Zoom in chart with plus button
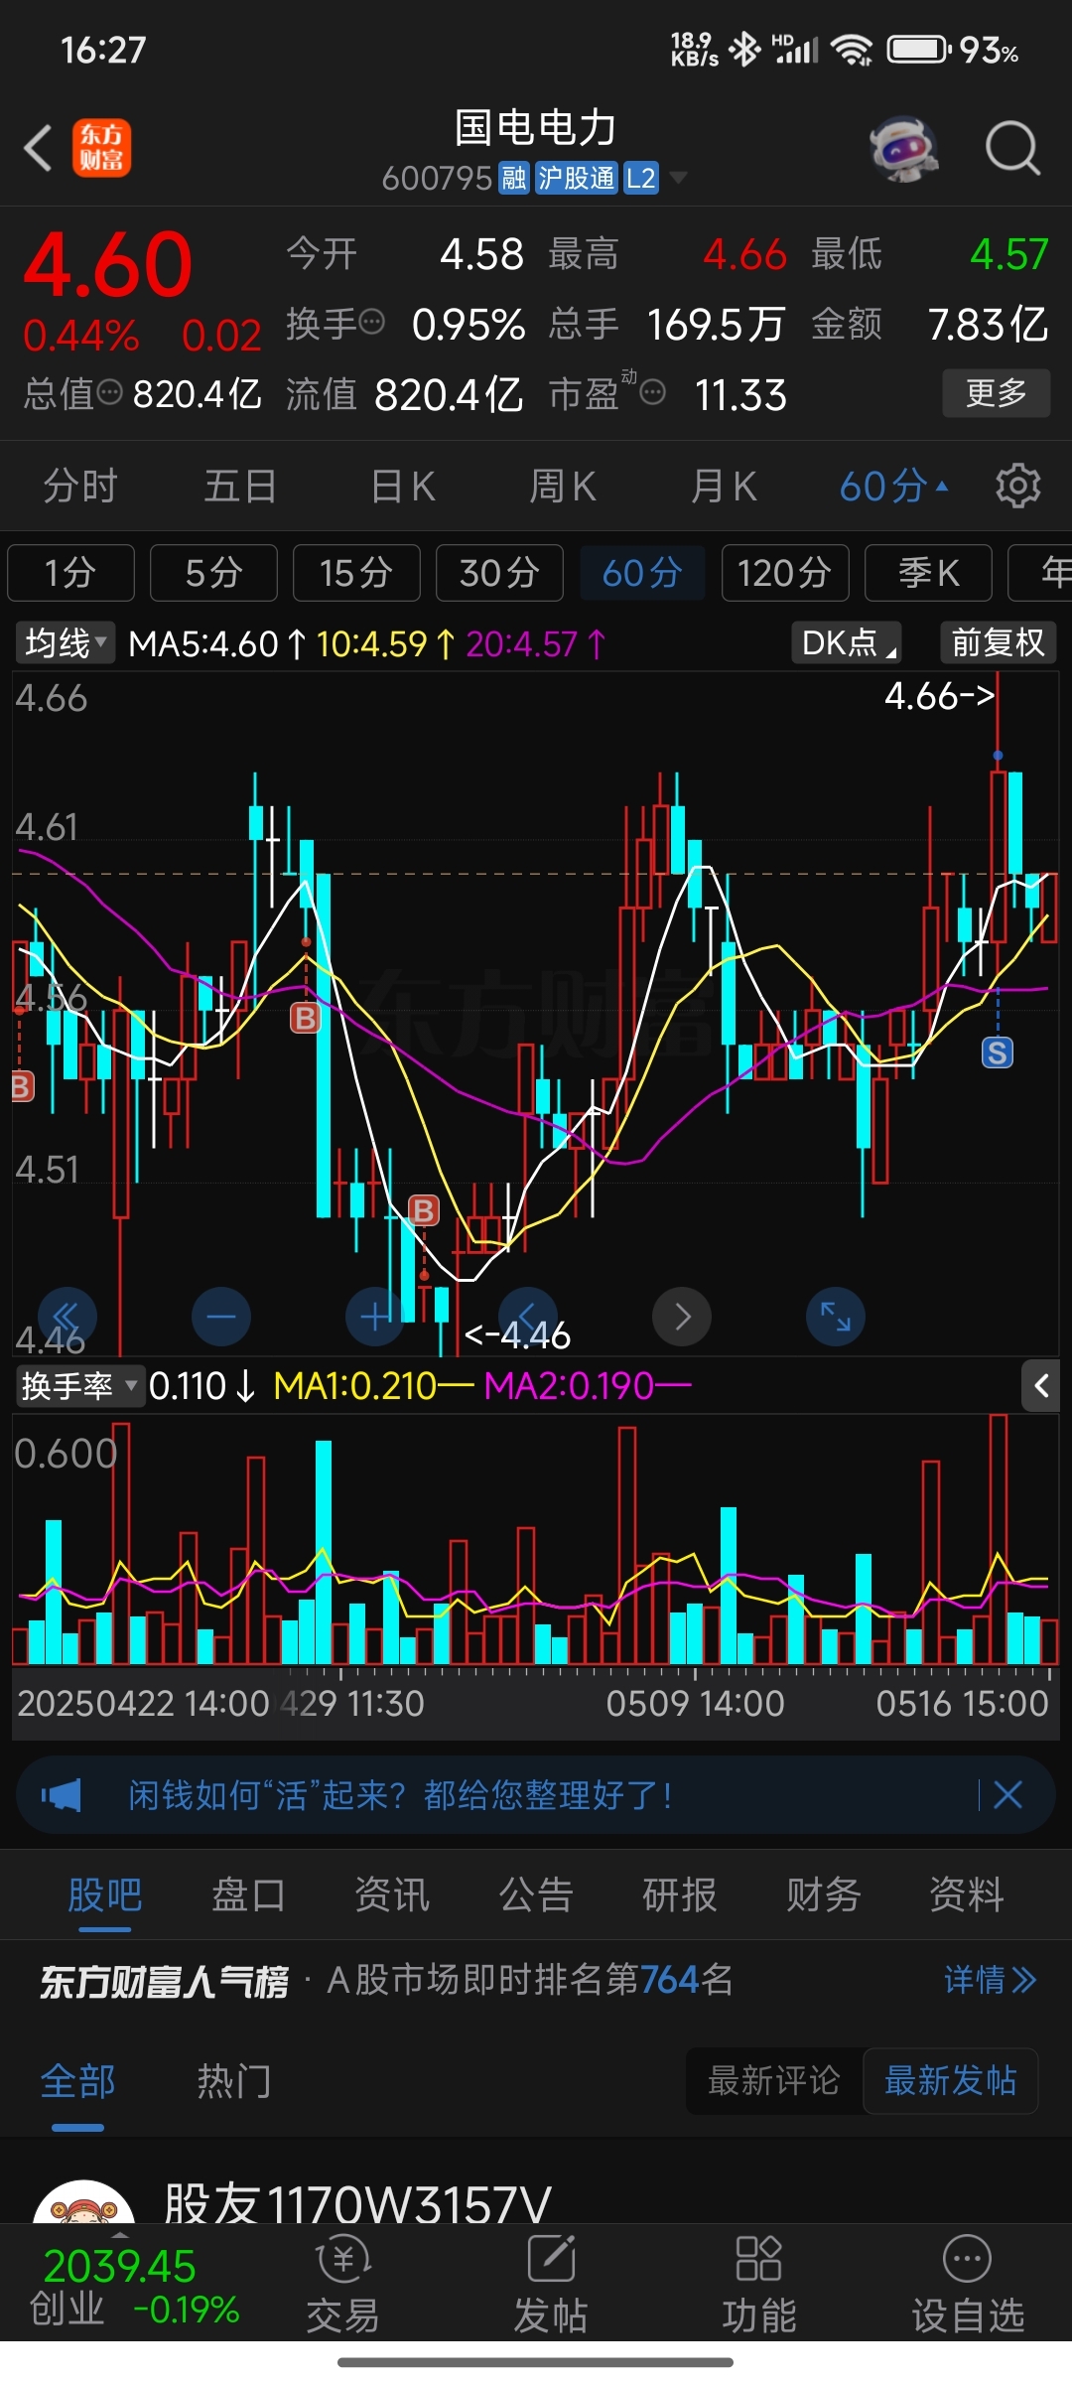The height and width of the screenshot is (2383, 1072). coord(374,1317)
